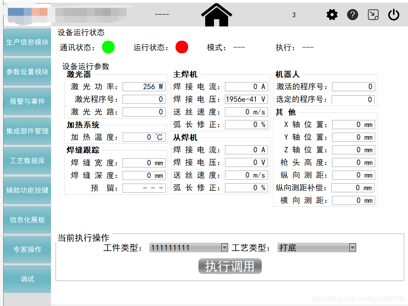Click the X轴位置 value field
Image resolution: width=408 pixels, height=306 pixels.
coord(353,124)
